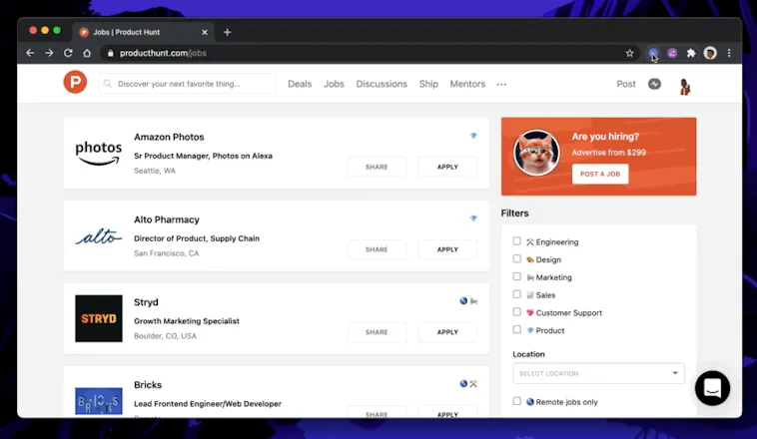Click the remote globe icon on Stryd
Image resolution: width=757 pixels, height=439 pixels.
(x=463, y=301)
